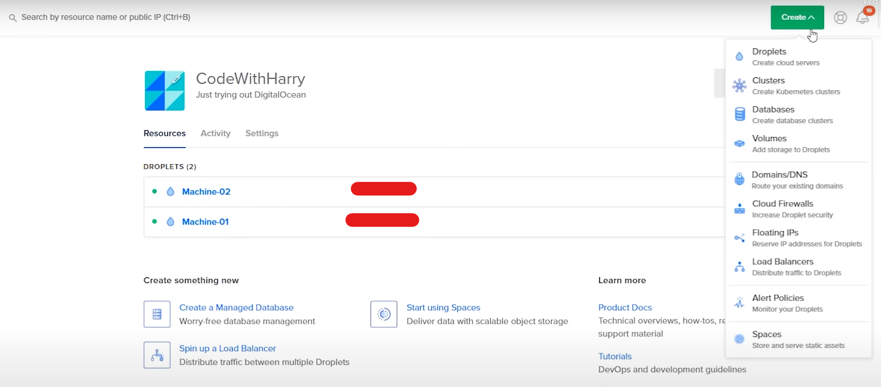Click the CodeWithHarry project title
The width and height of the screenshot is (881, 387).
coord(250,78)
